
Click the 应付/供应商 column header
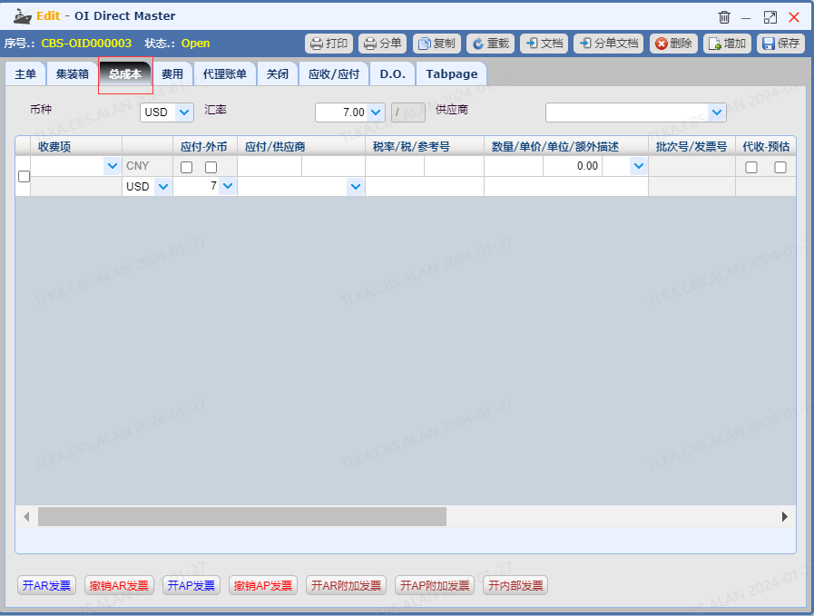[301, 146]
